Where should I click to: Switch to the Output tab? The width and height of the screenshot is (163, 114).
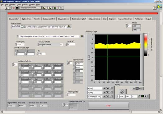pyautogui.click(x=148, y=19)
